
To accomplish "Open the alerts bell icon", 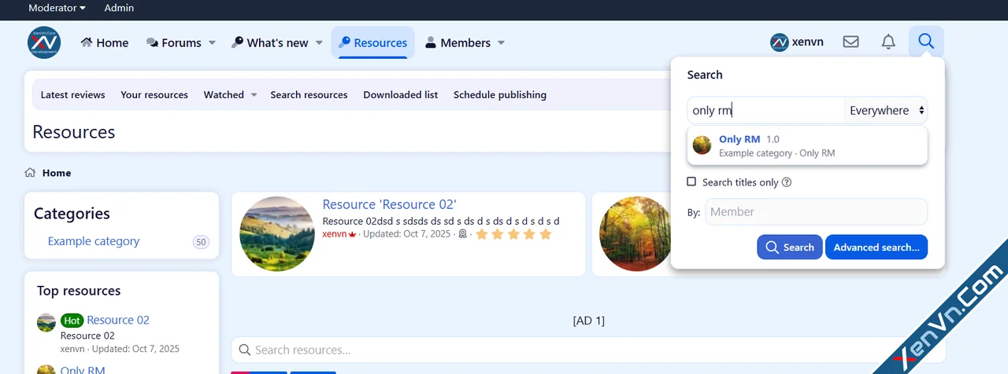I will pos(888,42).
